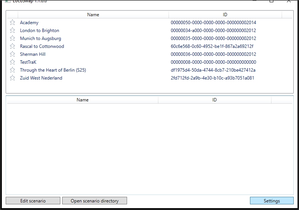Click the favorite star next to Academy
Image resolution: width=299 pixels, height=210 pixels.
pos(12,23)
